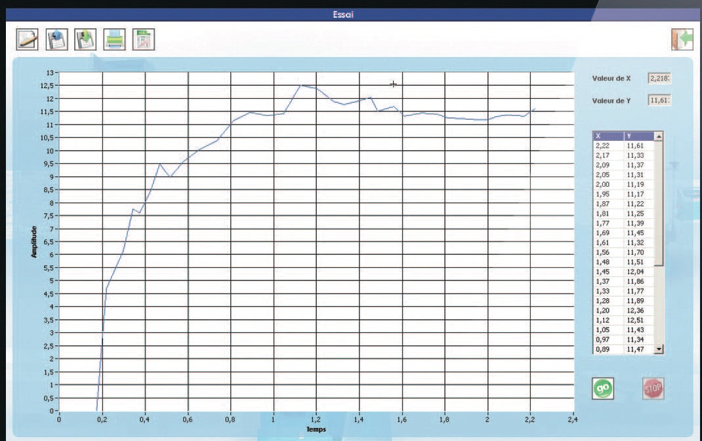Select the X cell 1,81

click(x=608, y=214)
